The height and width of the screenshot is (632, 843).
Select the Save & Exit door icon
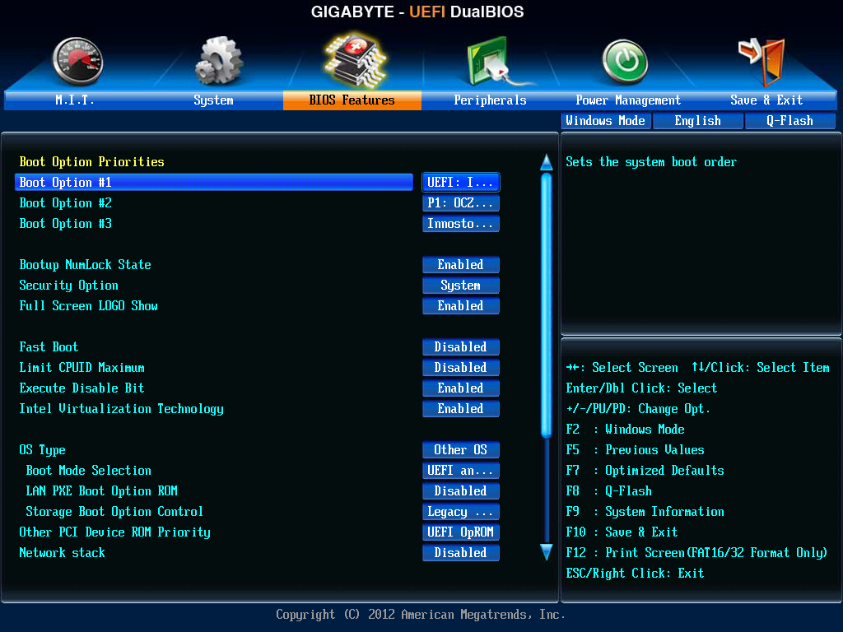762,62
